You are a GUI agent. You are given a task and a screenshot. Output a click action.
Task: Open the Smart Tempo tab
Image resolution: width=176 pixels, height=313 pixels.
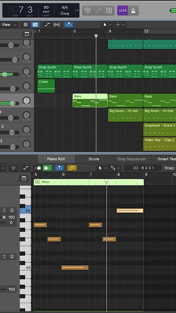click(x=164, y=159)
